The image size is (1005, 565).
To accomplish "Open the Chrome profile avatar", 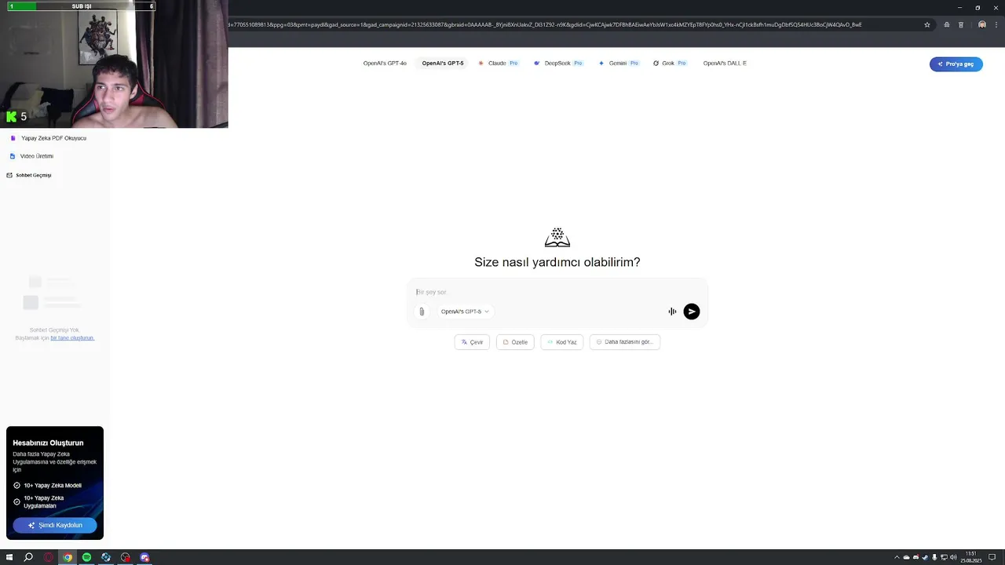I will (x=982, y=24).
